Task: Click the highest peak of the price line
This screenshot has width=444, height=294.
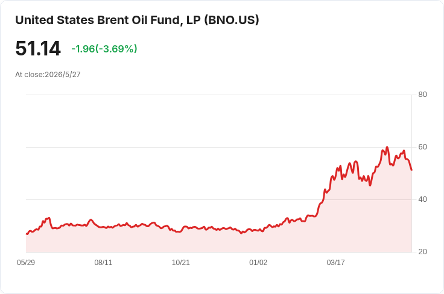Action: 387,147
